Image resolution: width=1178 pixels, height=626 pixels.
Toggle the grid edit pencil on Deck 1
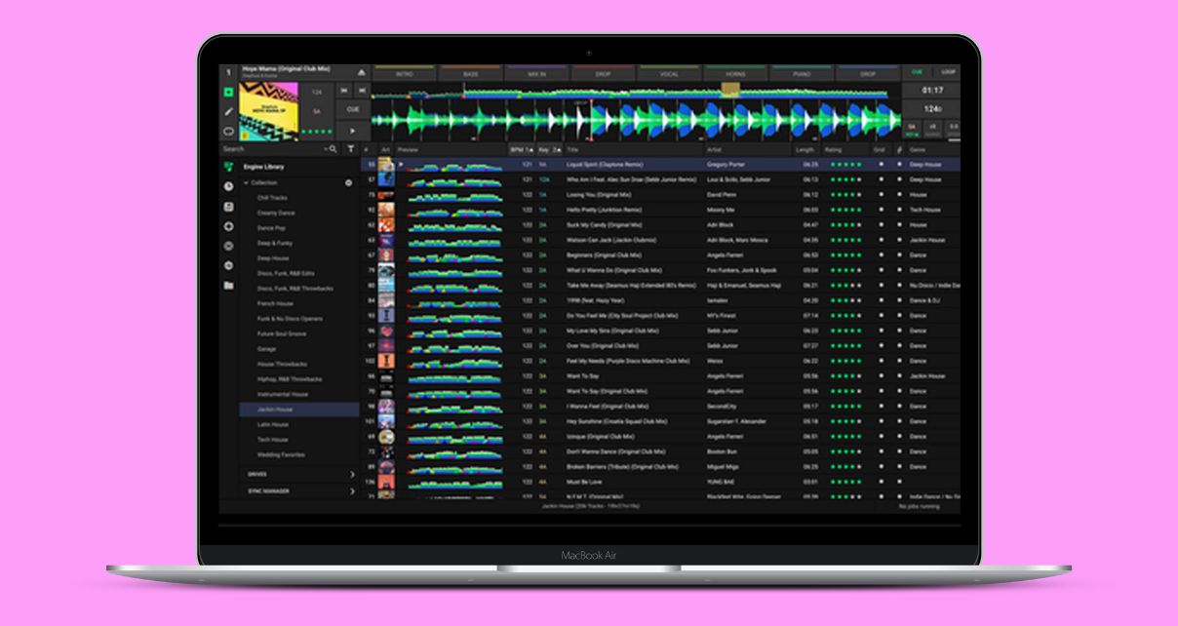[228, 112]
